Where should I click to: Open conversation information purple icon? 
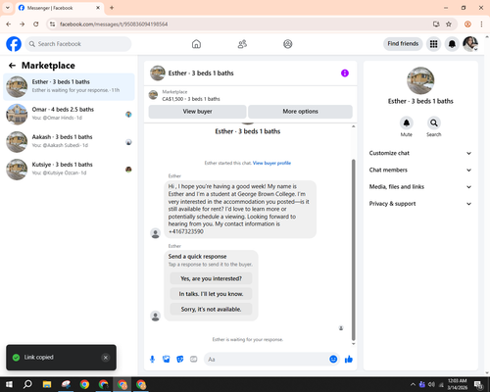click(x=345, y=73)
